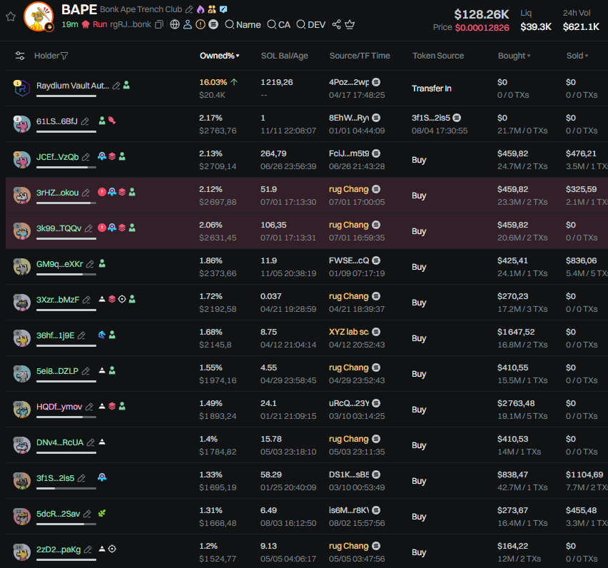Copy the rgRJ...bonk contract address
The width and height of the screenshot is (608, 568).
pyautogui.click(x=158, y=25)
